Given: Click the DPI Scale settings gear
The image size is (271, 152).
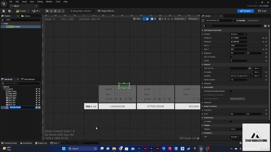Looking at the screenshot, I should pyautogui.click(x=198, y=138).
